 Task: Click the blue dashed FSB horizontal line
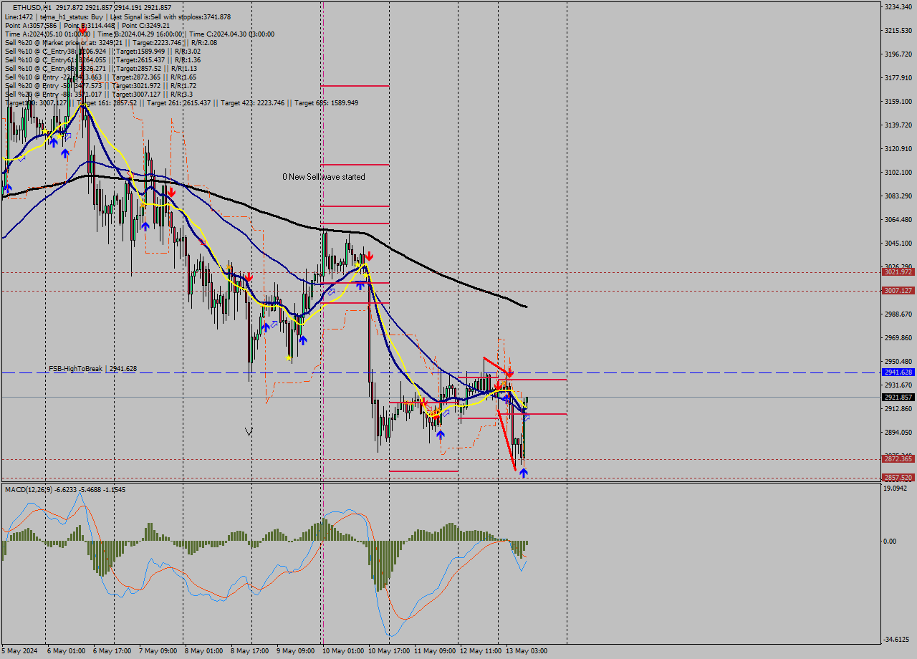coord(215,372)
